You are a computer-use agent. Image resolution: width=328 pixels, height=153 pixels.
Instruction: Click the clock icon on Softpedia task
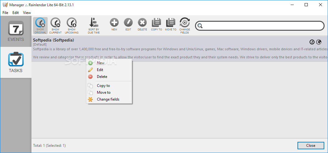(x=312, y=42)
